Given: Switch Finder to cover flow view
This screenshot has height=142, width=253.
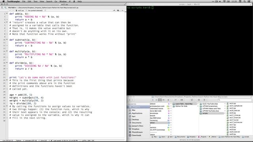Looking at the screenshot, I should click(x=163, y=100).
